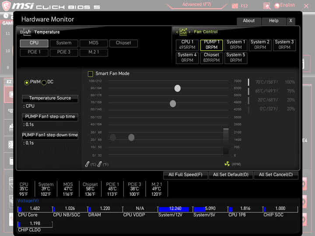Click the DRAM voltage 1.220 reading

point(105,208)
